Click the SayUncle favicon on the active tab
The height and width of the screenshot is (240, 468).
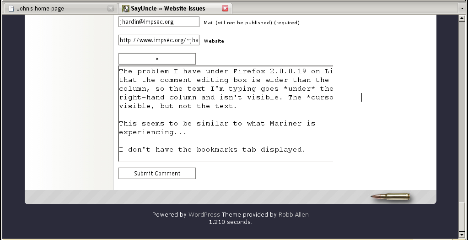[x=126, y=8]
